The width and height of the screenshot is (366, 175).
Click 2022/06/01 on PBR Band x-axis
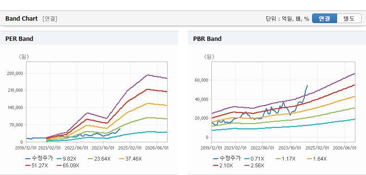[x=263, y=148]
